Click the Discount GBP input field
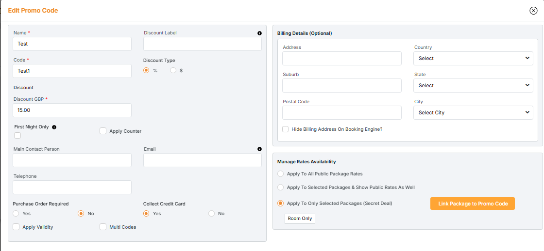The width and height of the screenshot is (544, 251). pyautogui.click(x=72, y=110)
